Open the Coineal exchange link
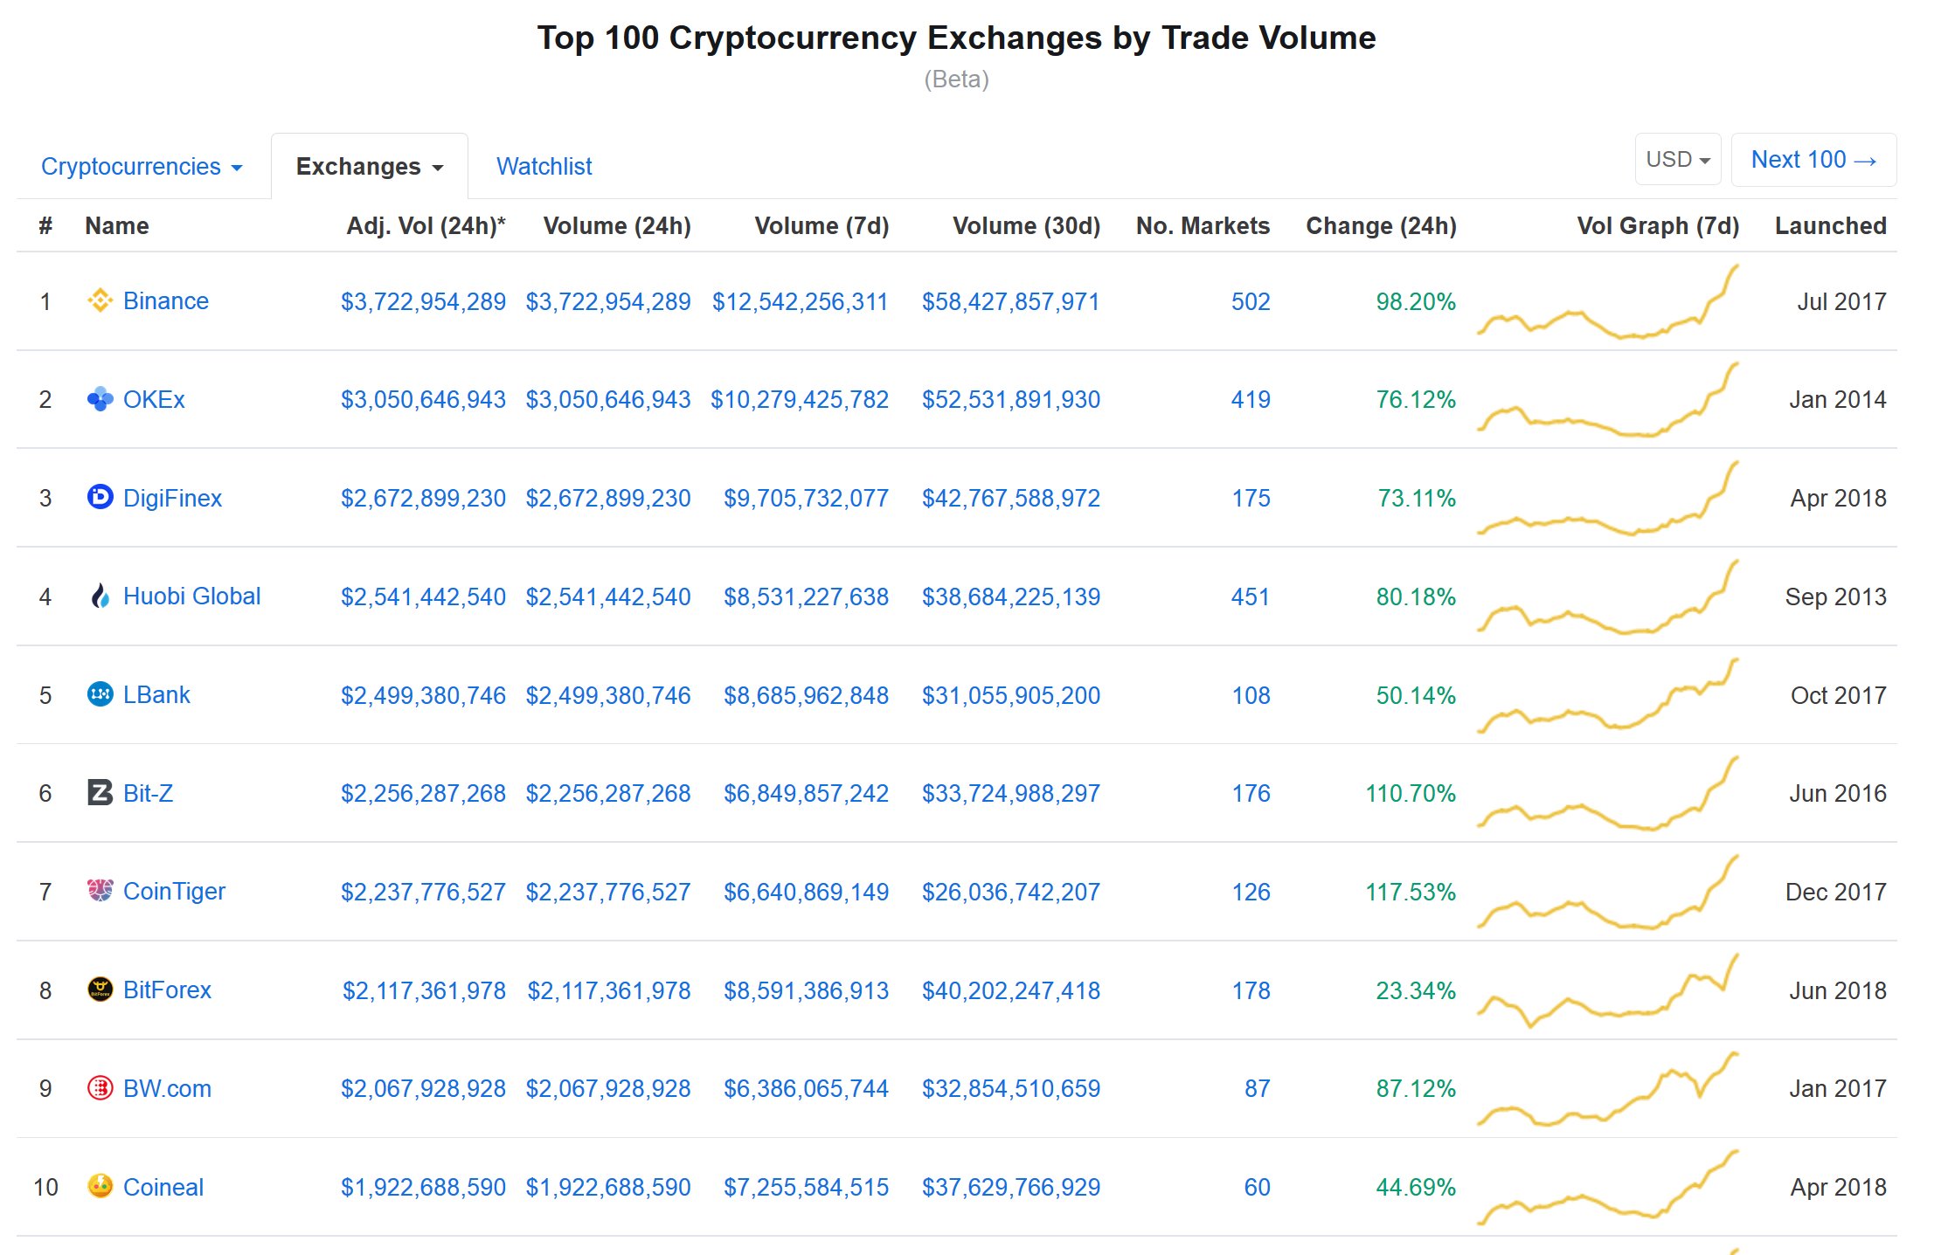Image resolution: width=1948 pixels, height=1255 pixels. (163, 1187)
